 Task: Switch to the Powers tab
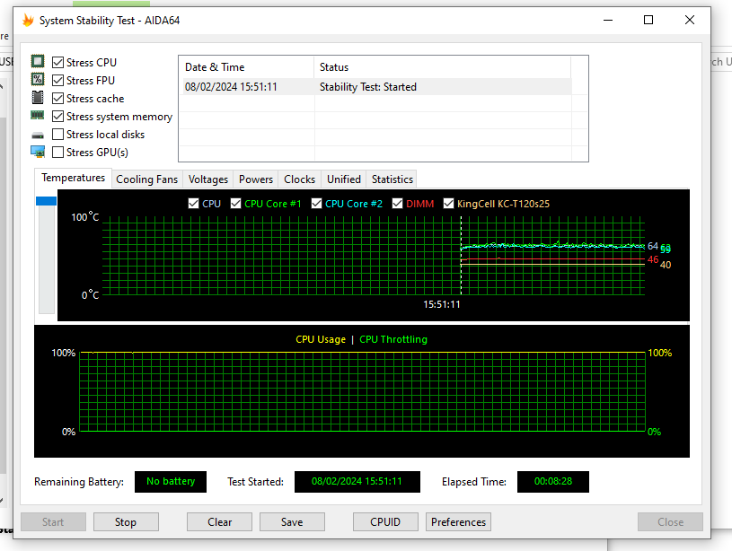click(x=256, y=179)
